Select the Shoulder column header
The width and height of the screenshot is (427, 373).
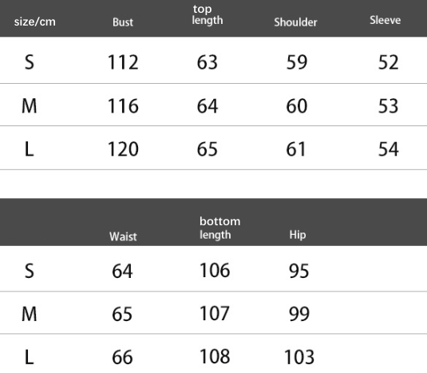[x=295, y=22]
